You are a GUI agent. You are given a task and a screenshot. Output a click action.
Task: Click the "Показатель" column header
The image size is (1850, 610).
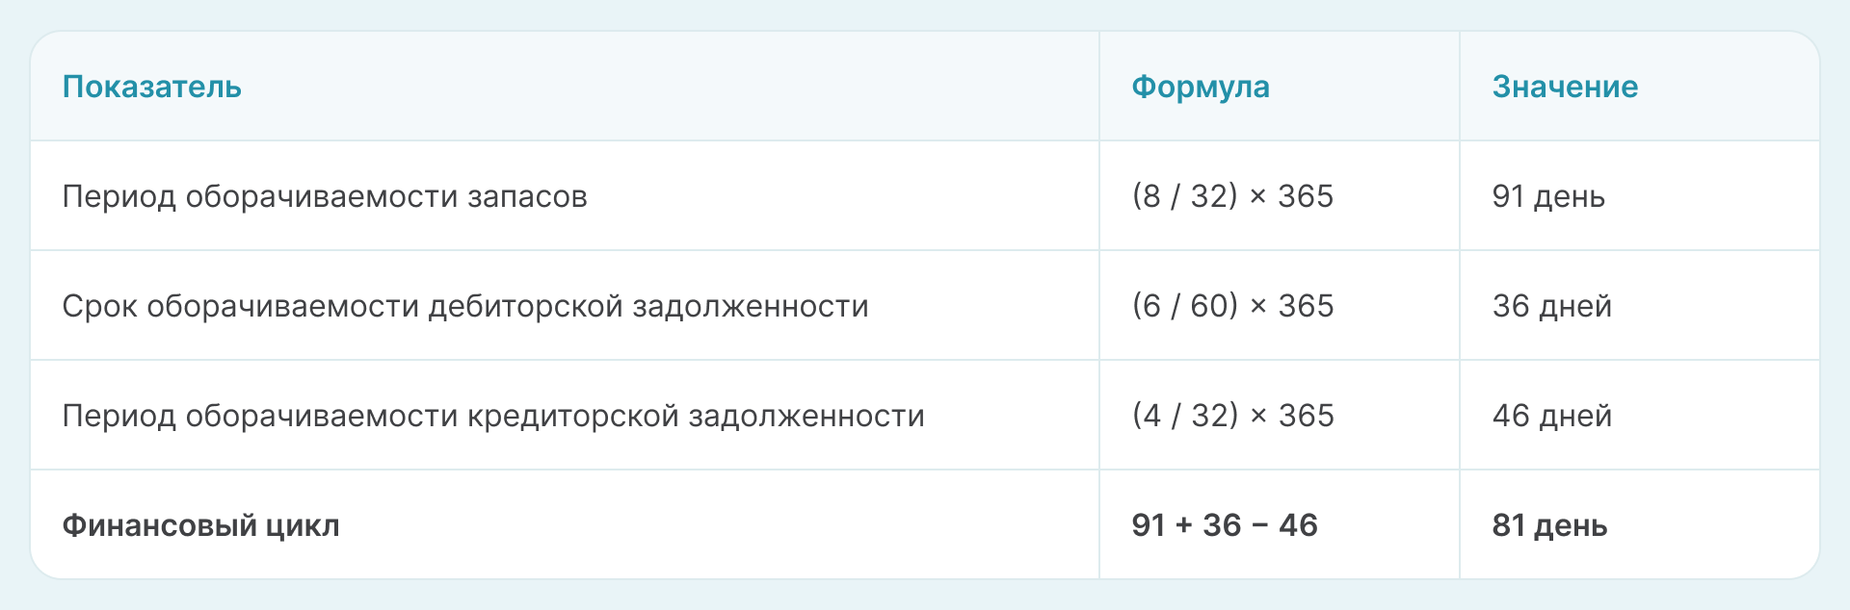(x=151, y=87)
